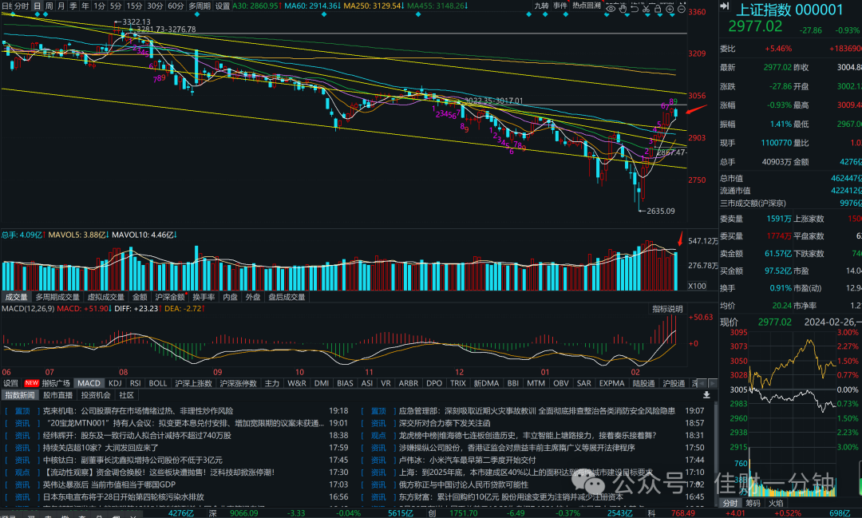Switch to the 1分 one-minute chart
The width and height of the screenshot is (862, 518).
click(x=100, y=6)
